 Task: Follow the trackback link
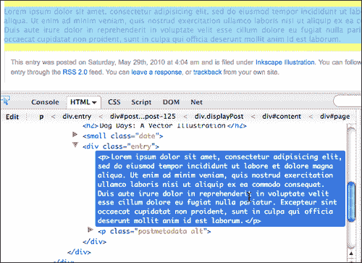[207, 72]
